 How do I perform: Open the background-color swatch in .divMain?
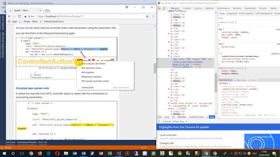click(x=244, y=115)
